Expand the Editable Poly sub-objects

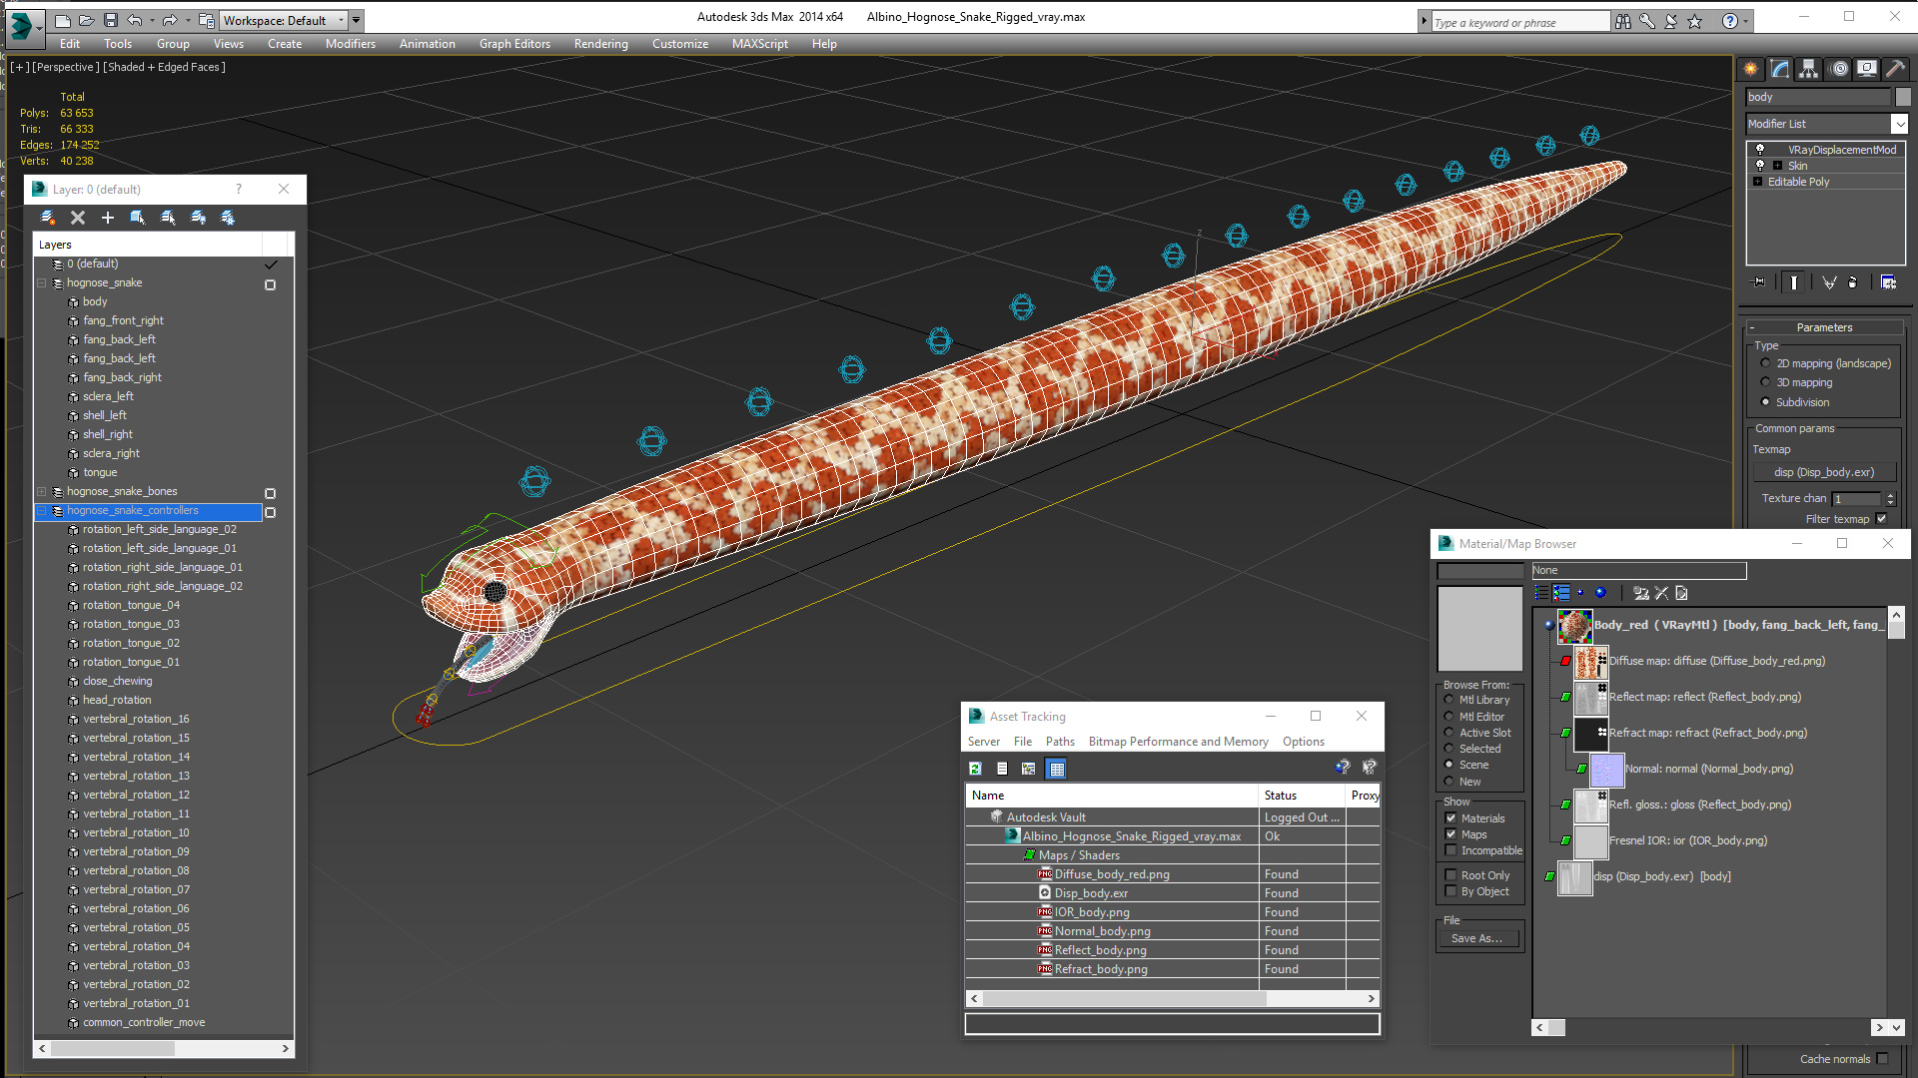pyautogui.click(x=1757, y=182)
